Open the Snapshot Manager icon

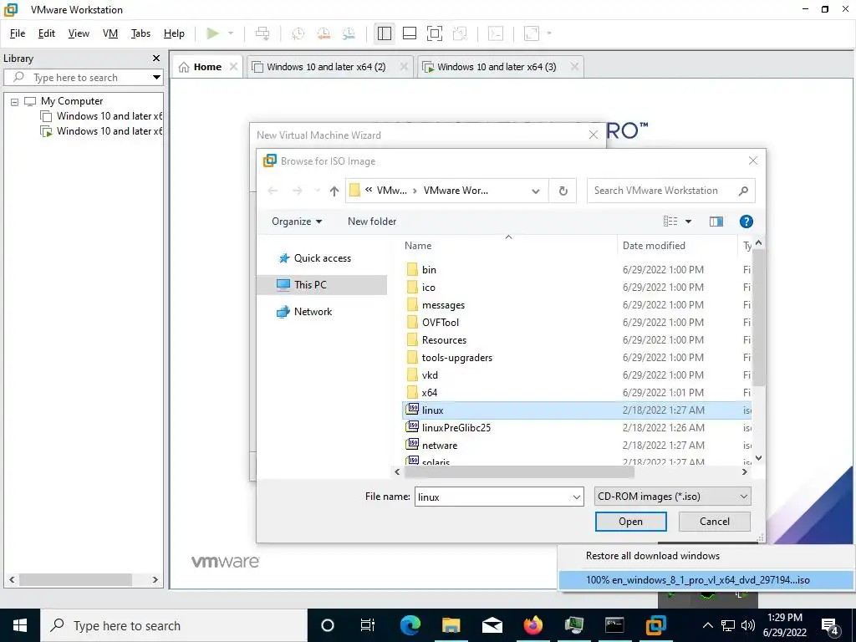click(x=349, y=33)
